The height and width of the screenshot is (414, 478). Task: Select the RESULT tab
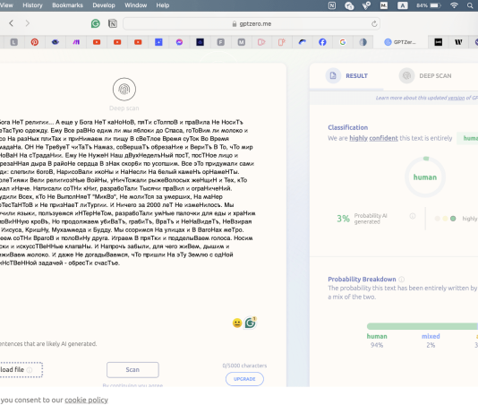[347, 75]
